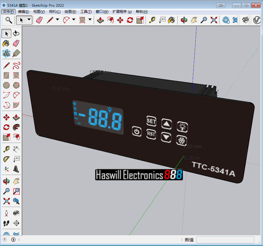Click the geo-location status bar icon
The height and width of the screenshot is (246, 263).
5,239
